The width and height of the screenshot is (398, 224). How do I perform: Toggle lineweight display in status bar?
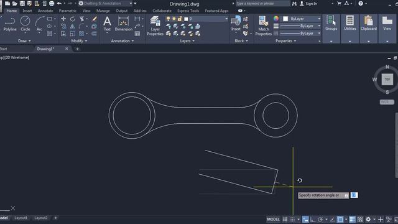[353, 220]
